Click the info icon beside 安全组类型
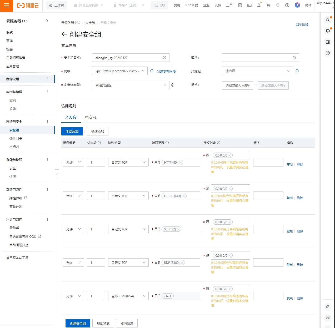 click(173, 85)
